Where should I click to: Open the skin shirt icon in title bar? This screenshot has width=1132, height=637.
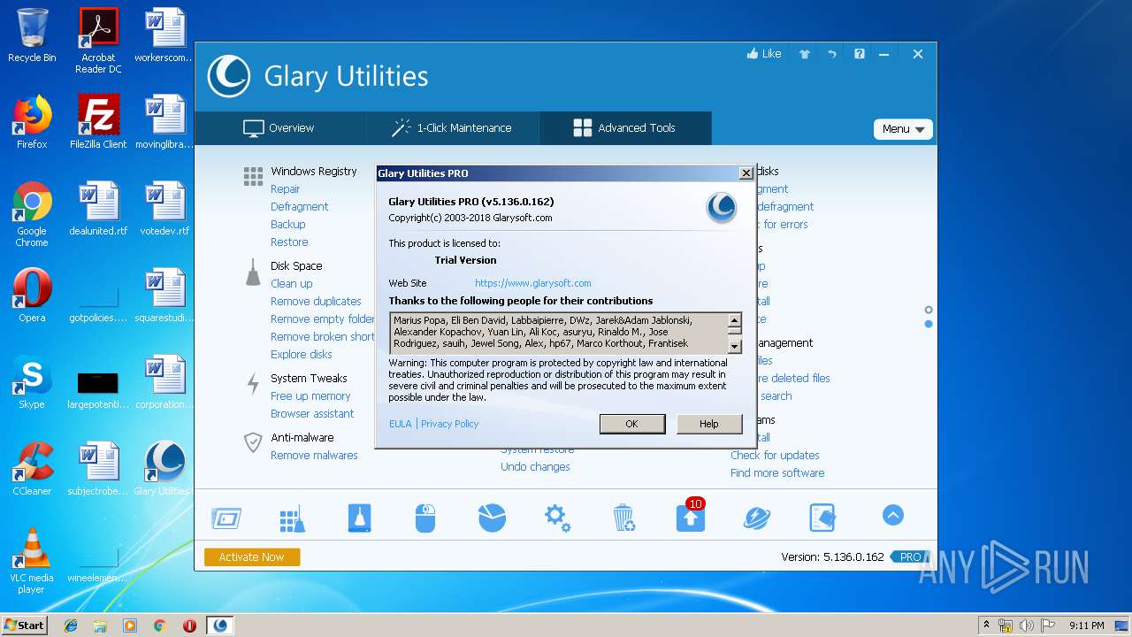[805, 54]
